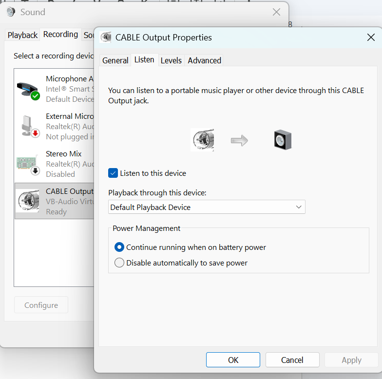The image size is (382, 379).
Task: Go to the Advanced tab
Action: click(205, 60)
